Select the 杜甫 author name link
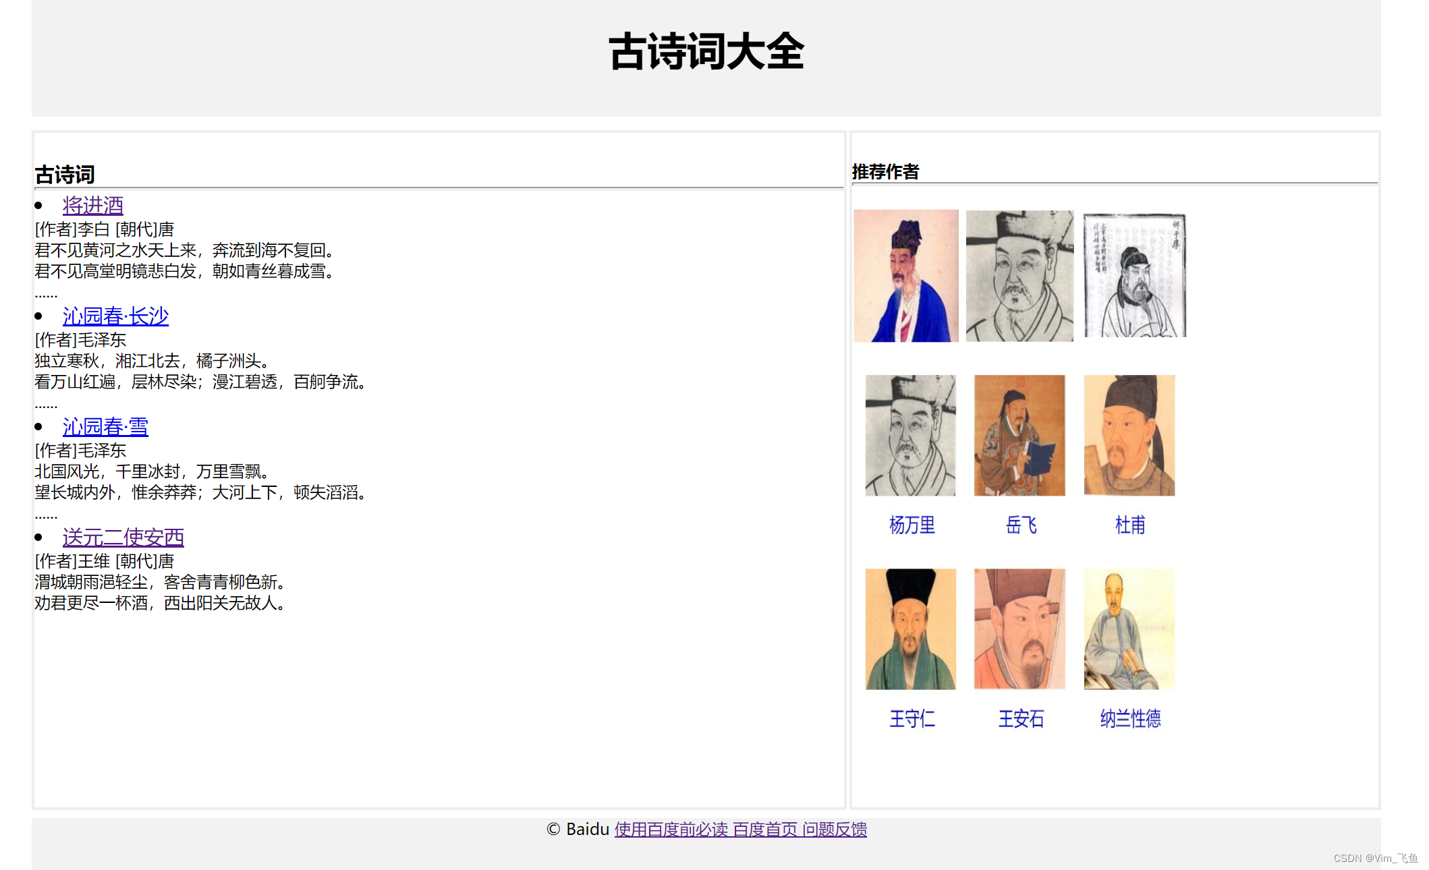The height and width of the screenshot is (870, 1429). click(x=1129, y=525)
